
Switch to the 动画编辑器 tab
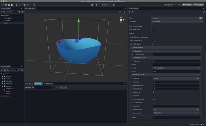click(49, 84)
